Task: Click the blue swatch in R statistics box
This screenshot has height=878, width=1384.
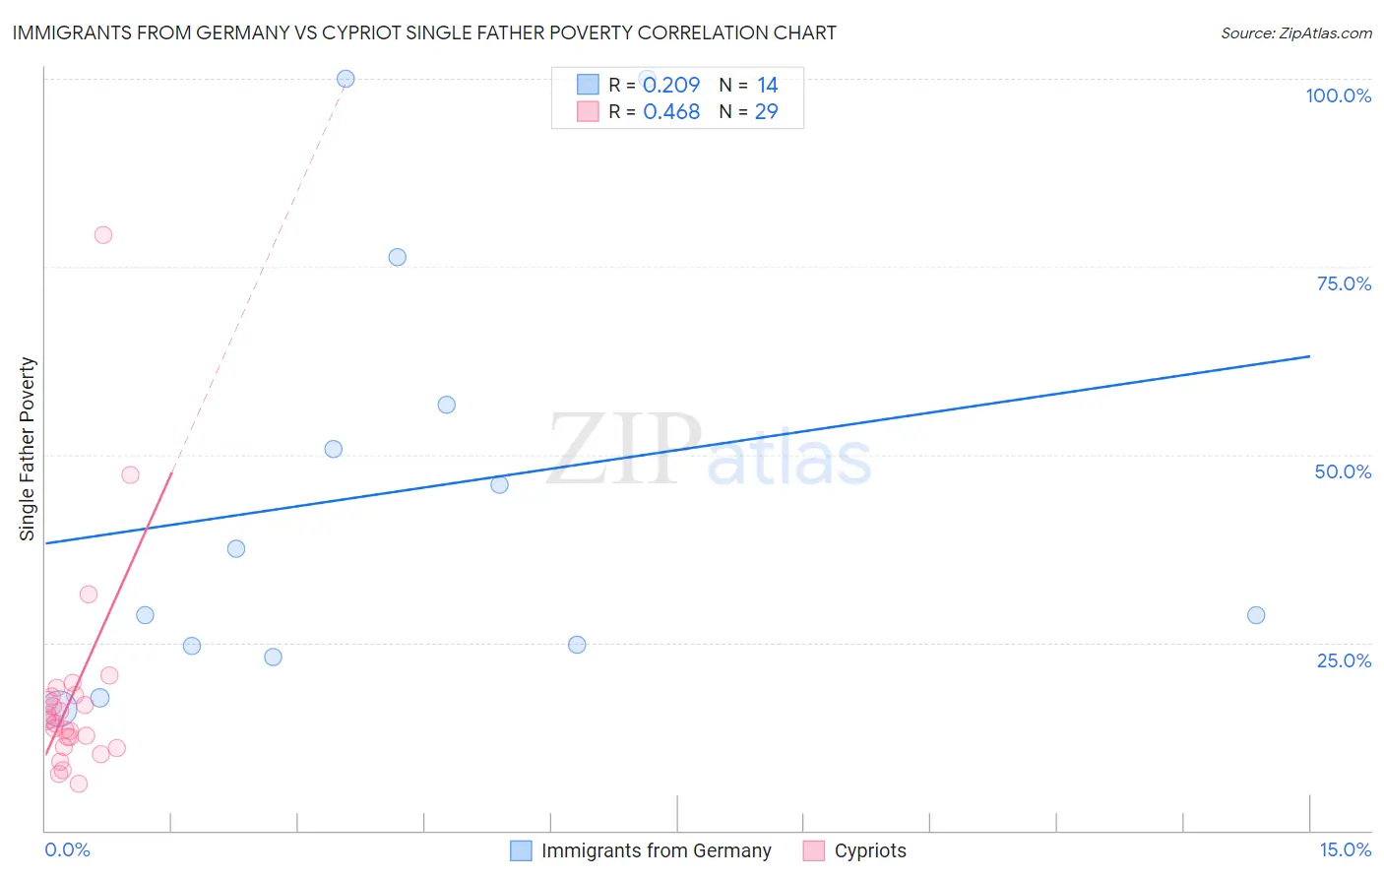Action: [x=588, y=85]
